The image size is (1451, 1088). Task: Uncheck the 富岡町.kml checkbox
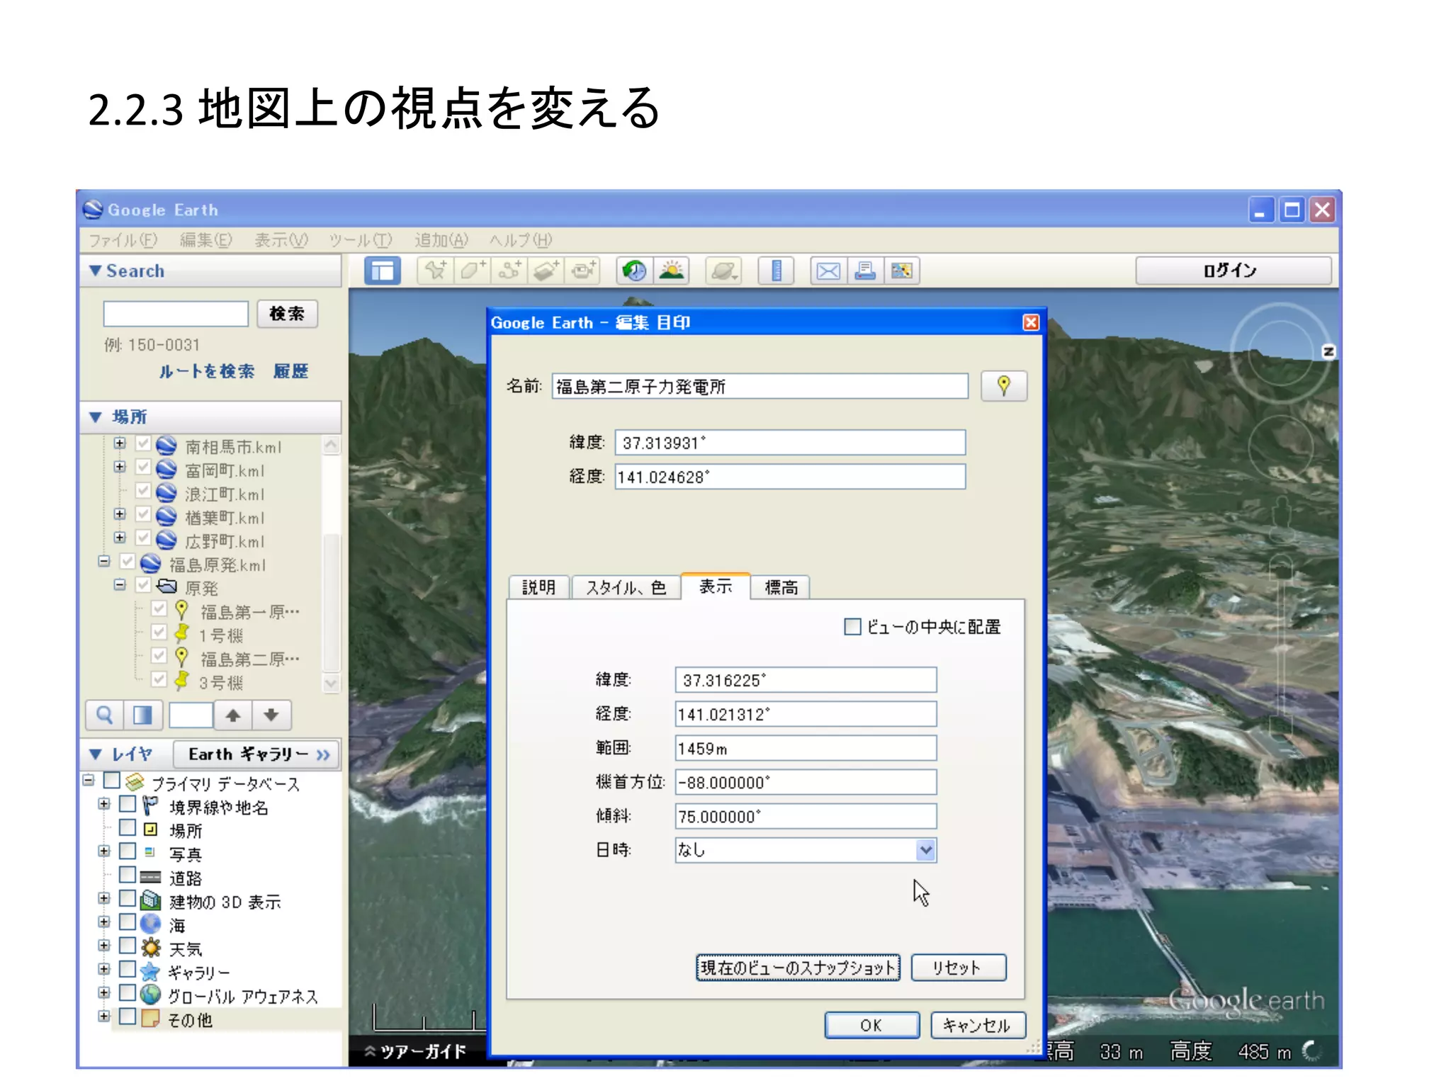[x=143, y=468]
